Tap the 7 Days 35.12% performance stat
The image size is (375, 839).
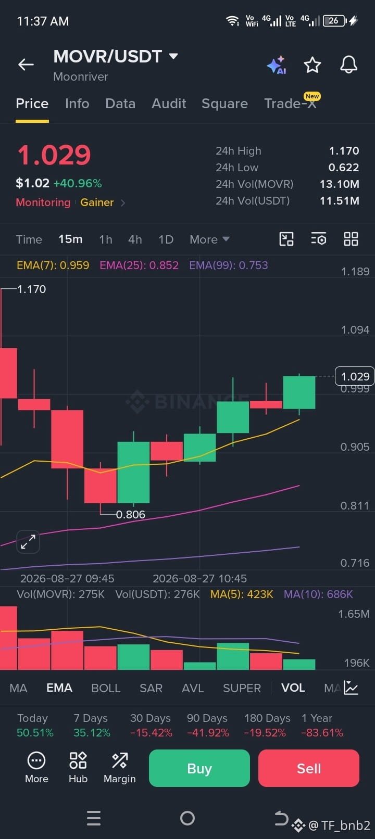pyautogui.click(x=92, y=726)
